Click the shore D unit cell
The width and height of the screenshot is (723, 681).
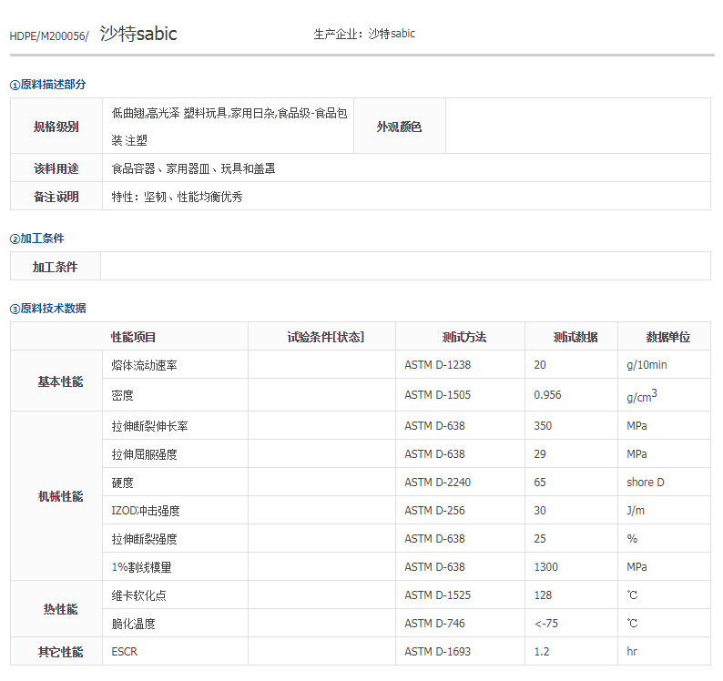(x=664, y=483)
